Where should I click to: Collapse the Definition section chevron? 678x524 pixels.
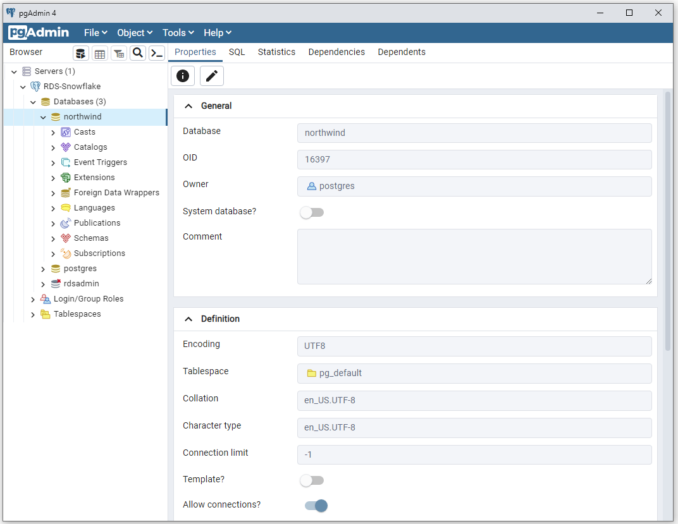click(188, 319)
